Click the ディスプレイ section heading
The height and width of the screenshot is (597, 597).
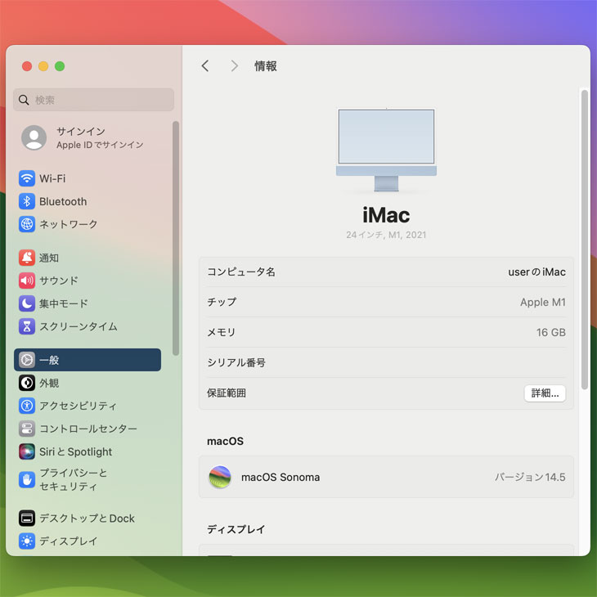[x=236, y=529]
